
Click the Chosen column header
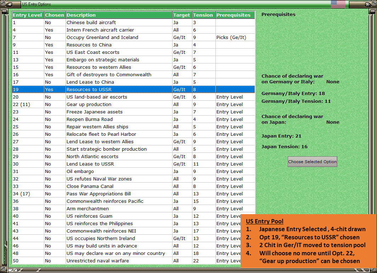tap(55, 15)
